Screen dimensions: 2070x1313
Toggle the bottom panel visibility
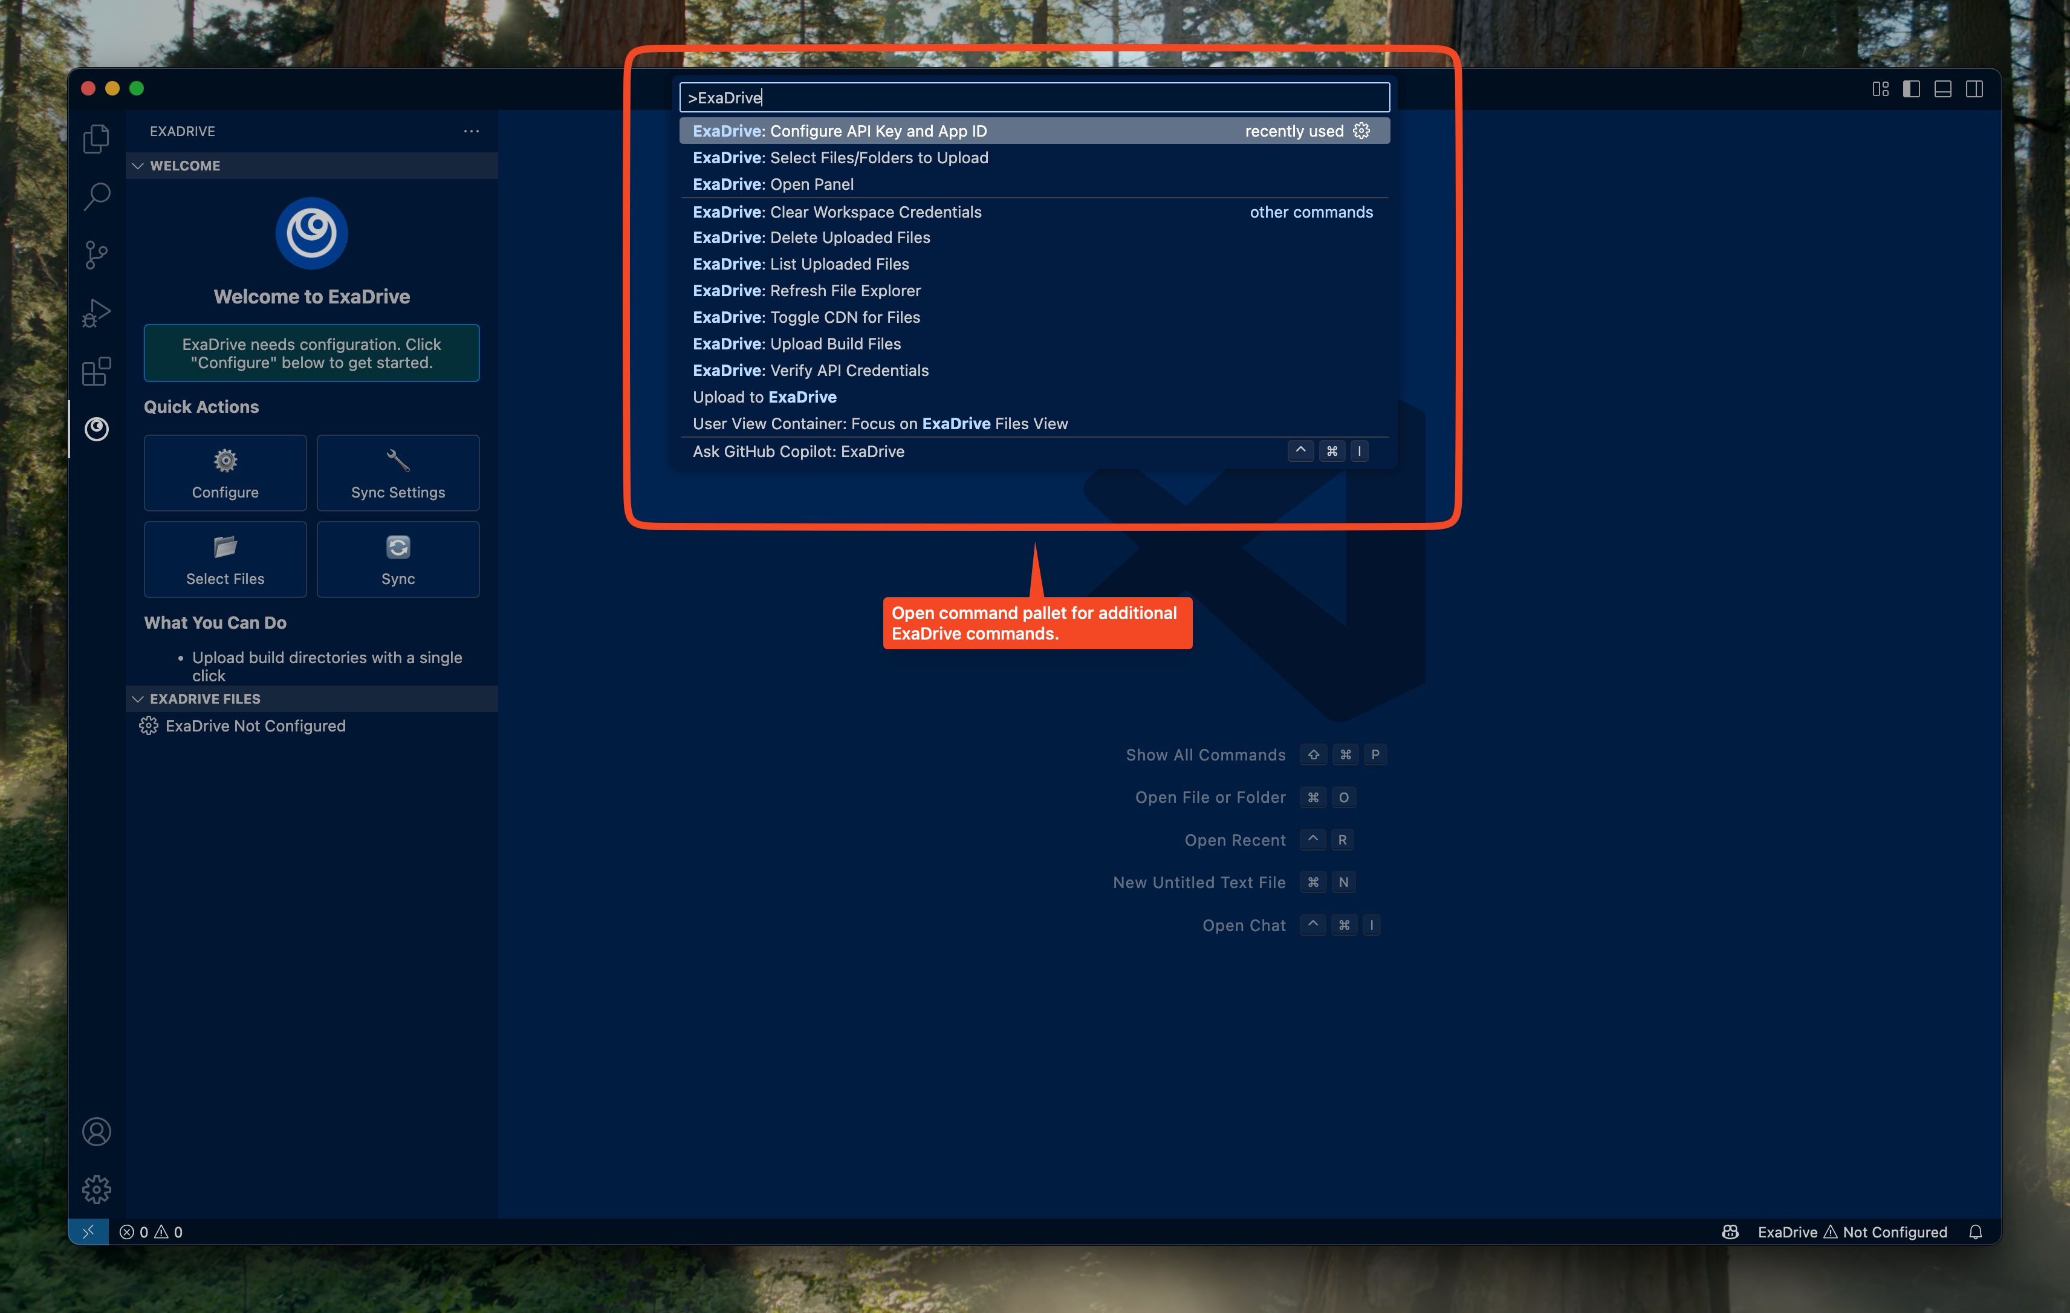click(x=1943, y=88)
